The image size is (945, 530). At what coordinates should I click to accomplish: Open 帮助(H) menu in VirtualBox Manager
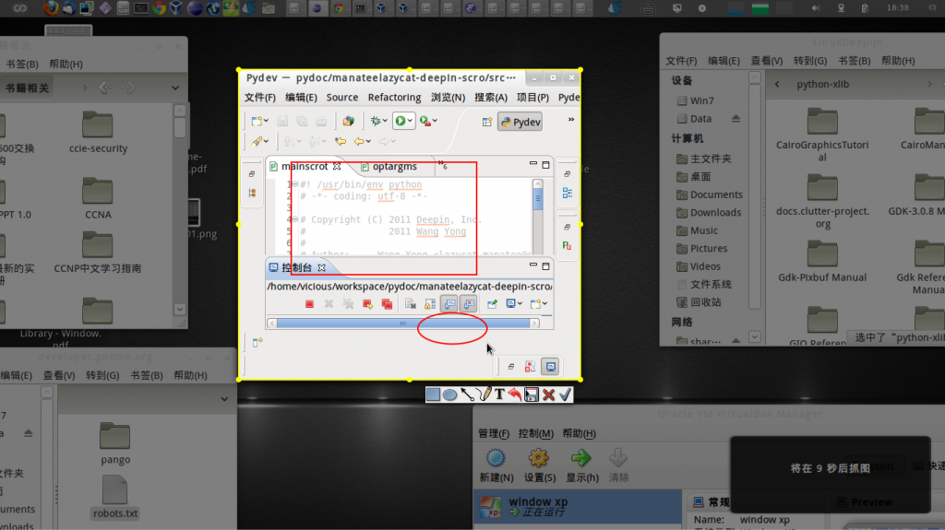click(x=579, y=433)
